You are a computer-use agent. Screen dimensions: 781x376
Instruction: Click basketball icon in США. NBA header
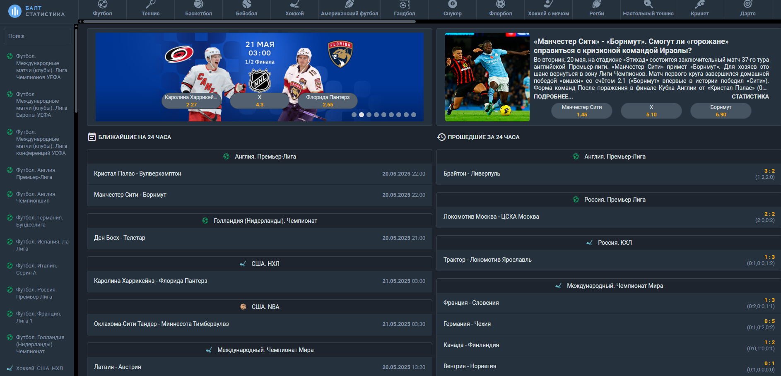(243, 307)
